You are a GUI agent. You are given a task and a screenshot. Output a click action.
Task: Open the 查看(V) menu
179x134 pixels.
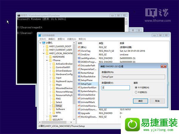tap(61, 39)
